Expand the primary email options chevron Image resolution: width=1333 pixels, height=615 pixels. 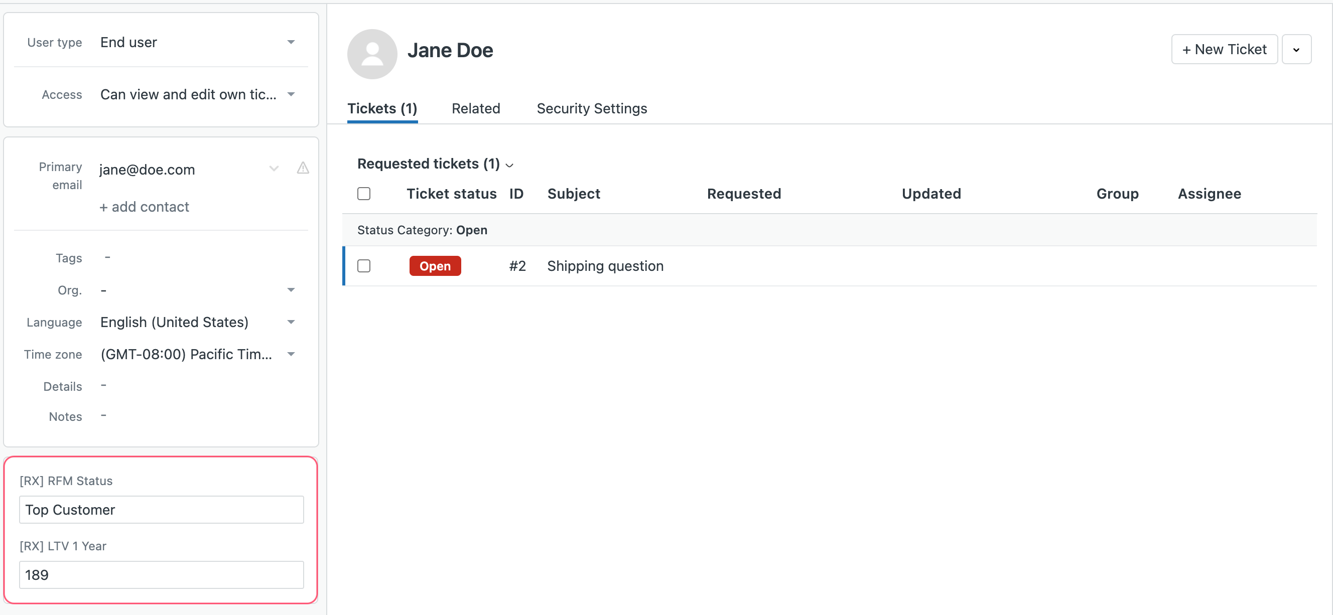tap(274, 168)
